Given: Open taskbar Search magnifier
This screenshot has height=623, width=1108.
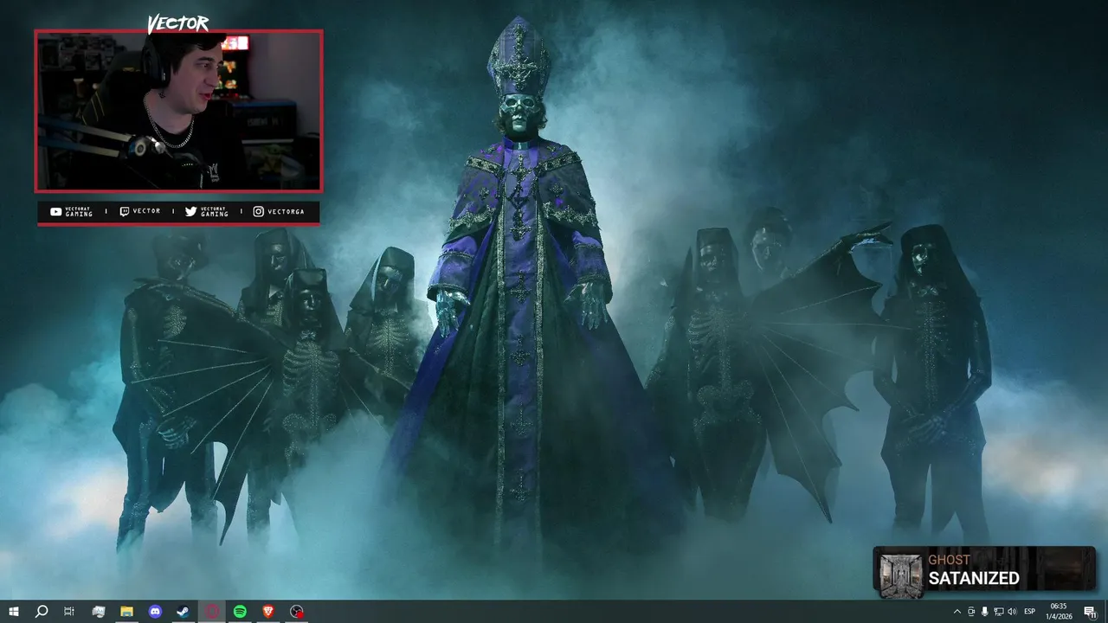Looking at the screenshot, I should point(41,612).
